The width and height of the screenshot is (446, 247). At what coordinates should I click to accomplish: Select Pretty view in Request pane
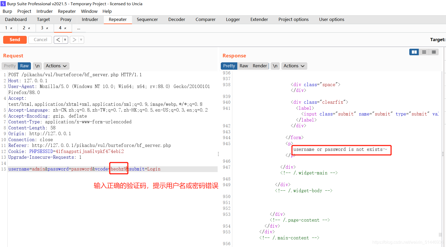10,66
